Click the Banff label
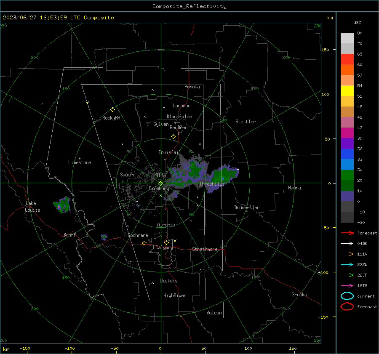Screen dimensions: 379x354 [69, 234]
